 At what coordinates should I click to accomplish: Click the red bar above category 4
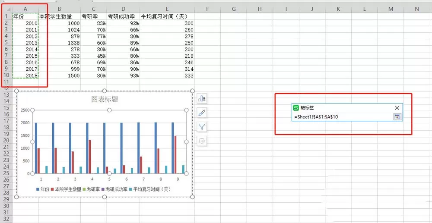90,157
